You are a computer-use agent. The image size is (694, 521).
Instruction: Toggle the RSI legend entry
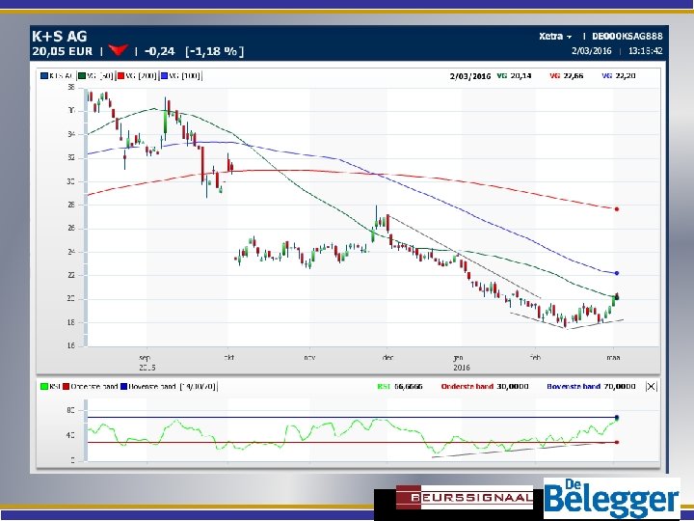tap(50, 386)
